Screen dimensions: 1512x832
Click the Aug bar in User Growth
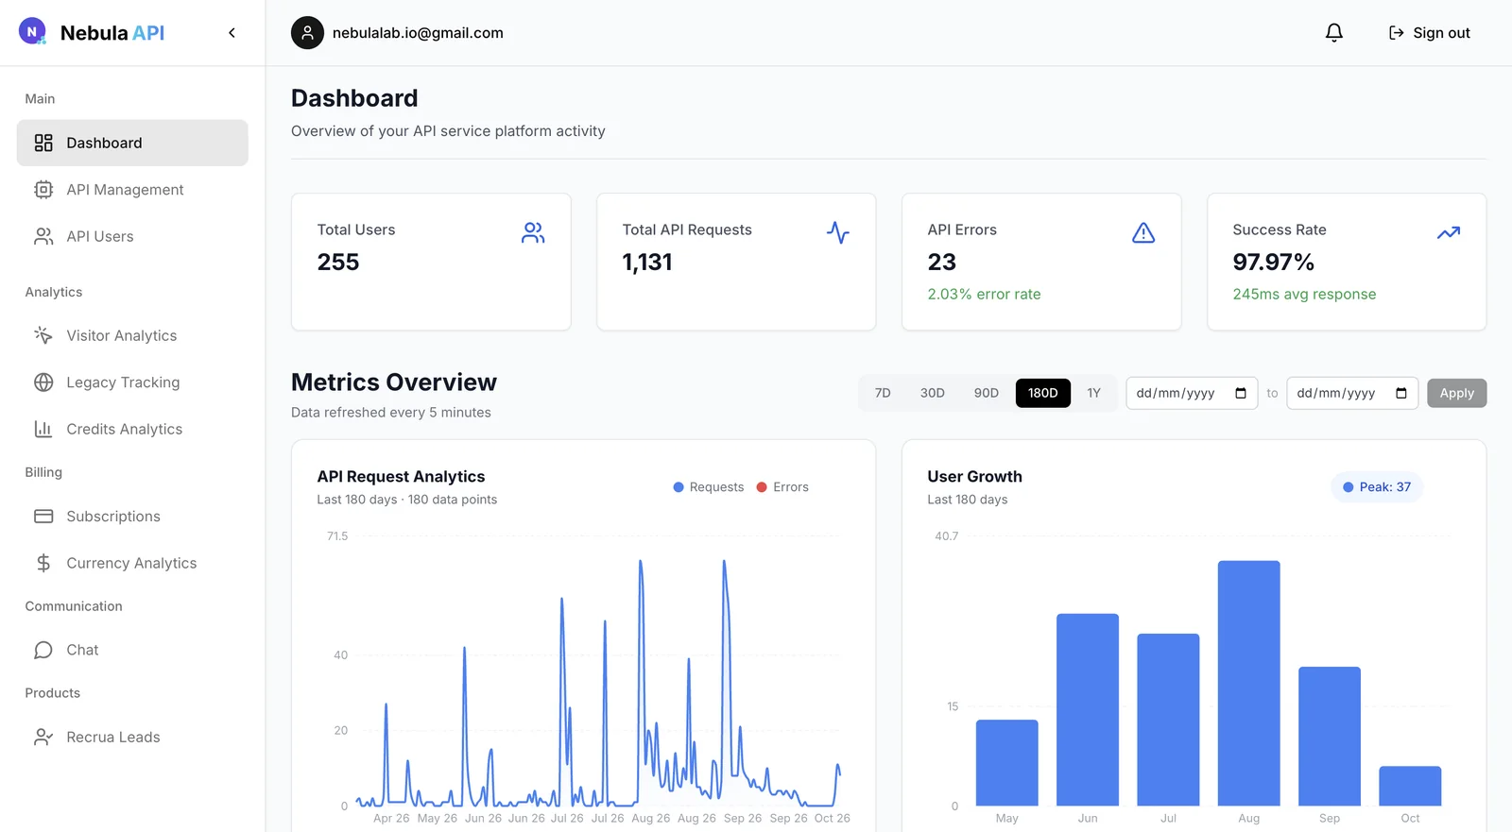1249,683
